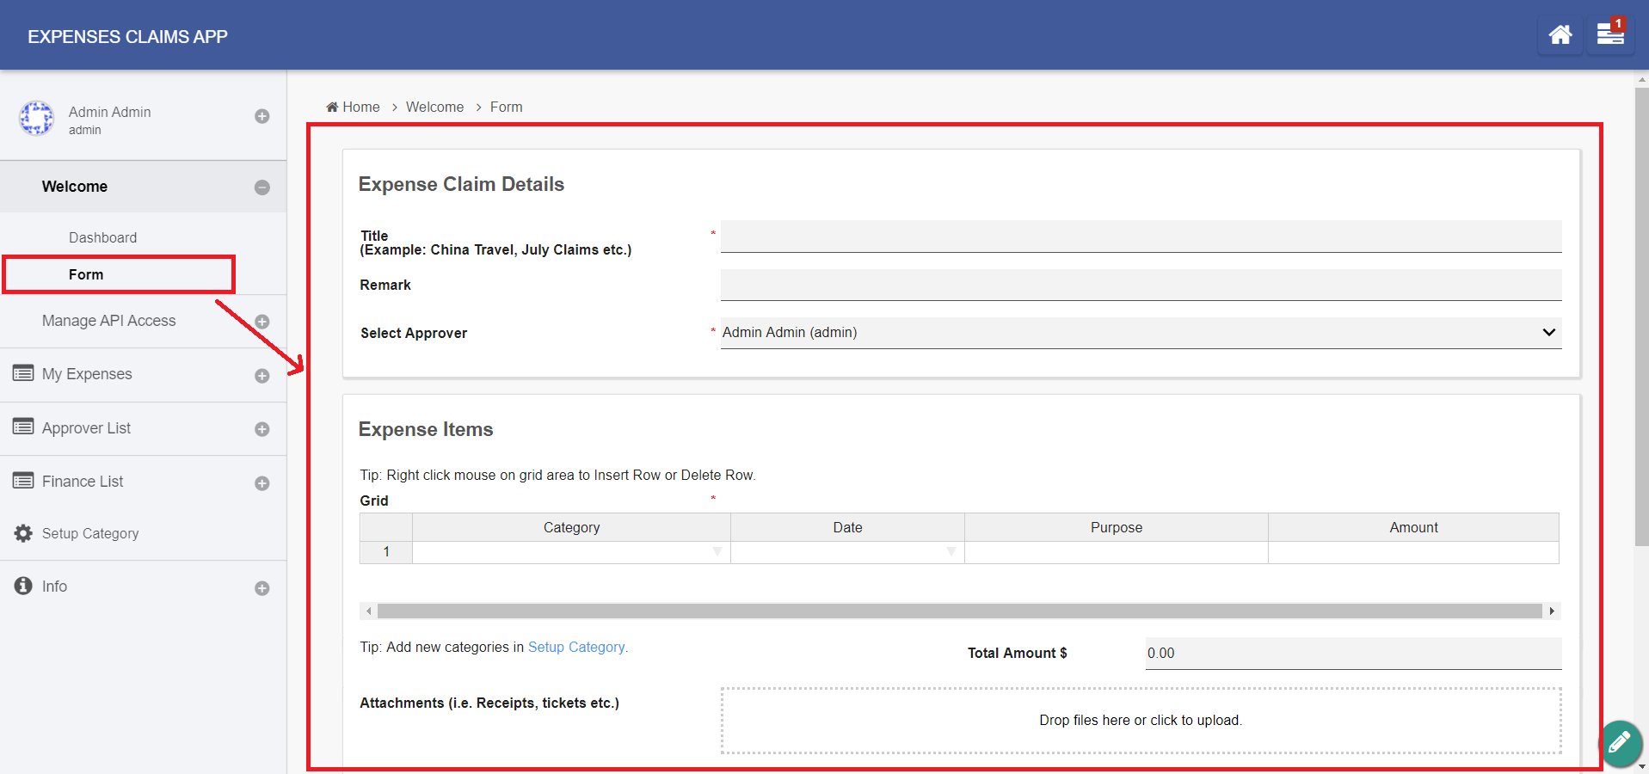This screenshot has width=1649, height=774.
Task: Click the Setup Category gear icon
Action: (23, 533)
